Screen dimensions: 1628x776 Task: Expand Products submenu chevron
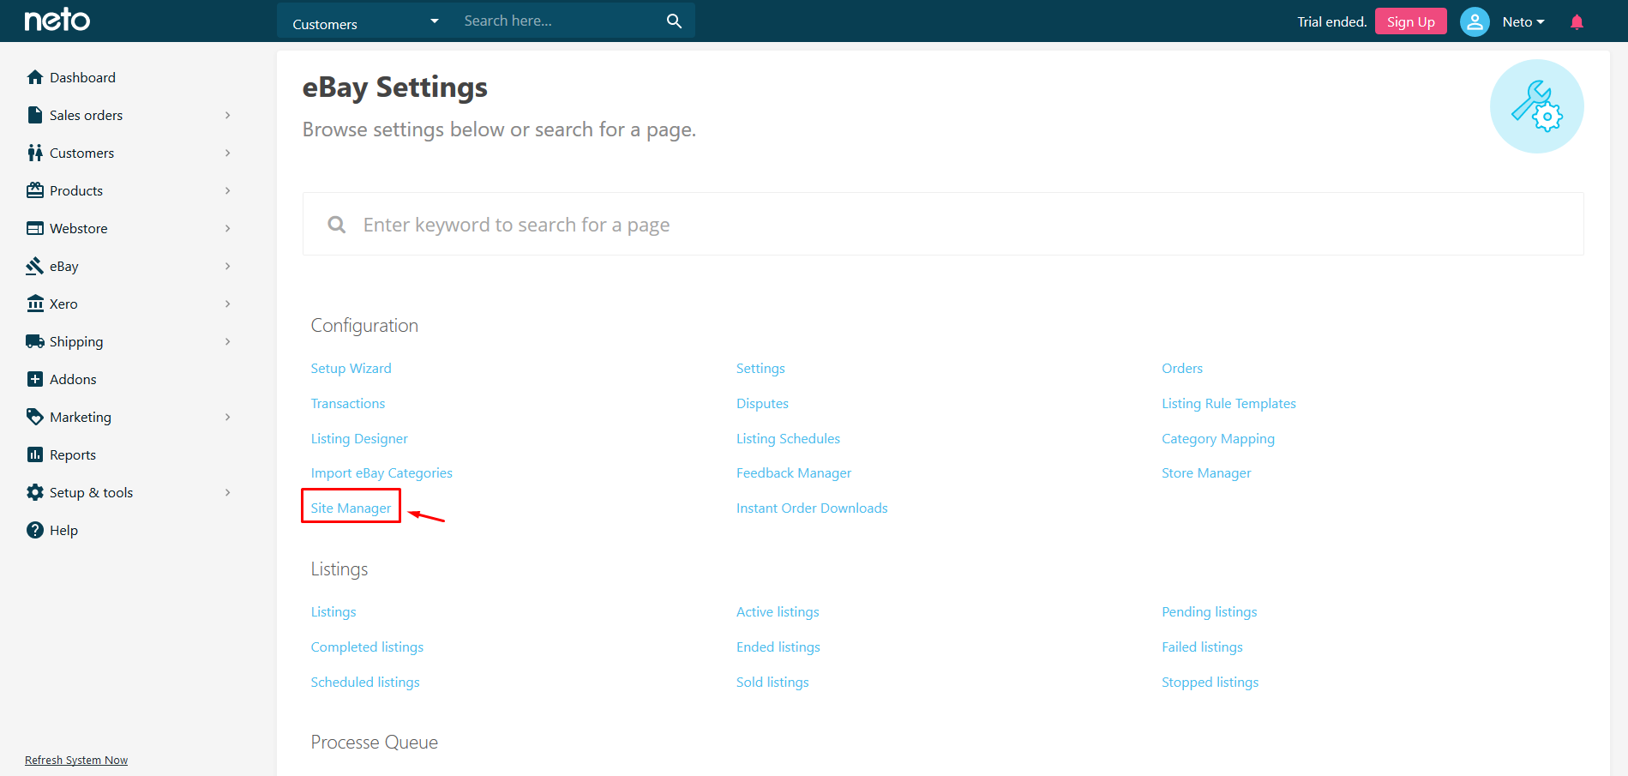[x=228, y=190]
